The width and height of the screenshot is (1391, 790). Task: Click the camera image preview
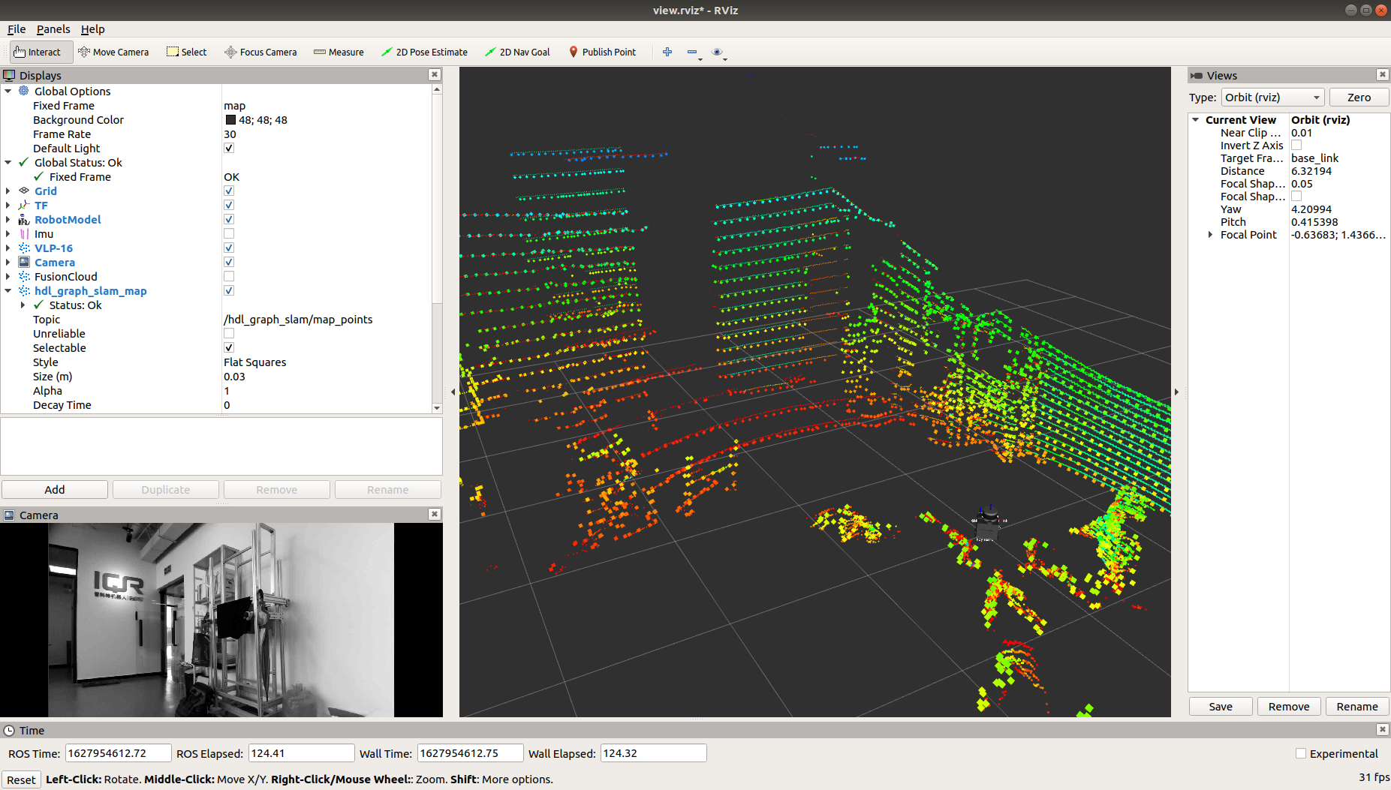coord(221,620)
